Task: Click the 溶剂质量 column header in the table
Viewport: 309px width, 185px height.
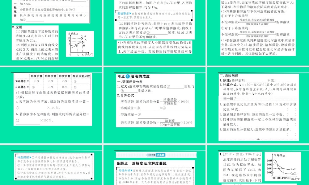Action: click(51, 76)
